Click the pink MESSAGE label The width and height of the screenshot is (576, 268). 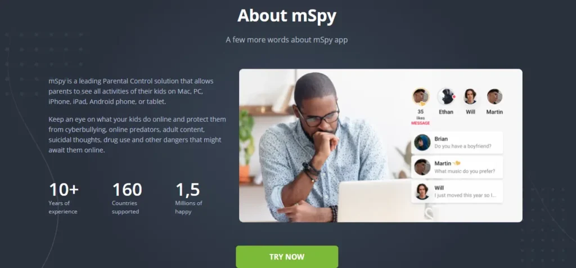coord(421,123)
